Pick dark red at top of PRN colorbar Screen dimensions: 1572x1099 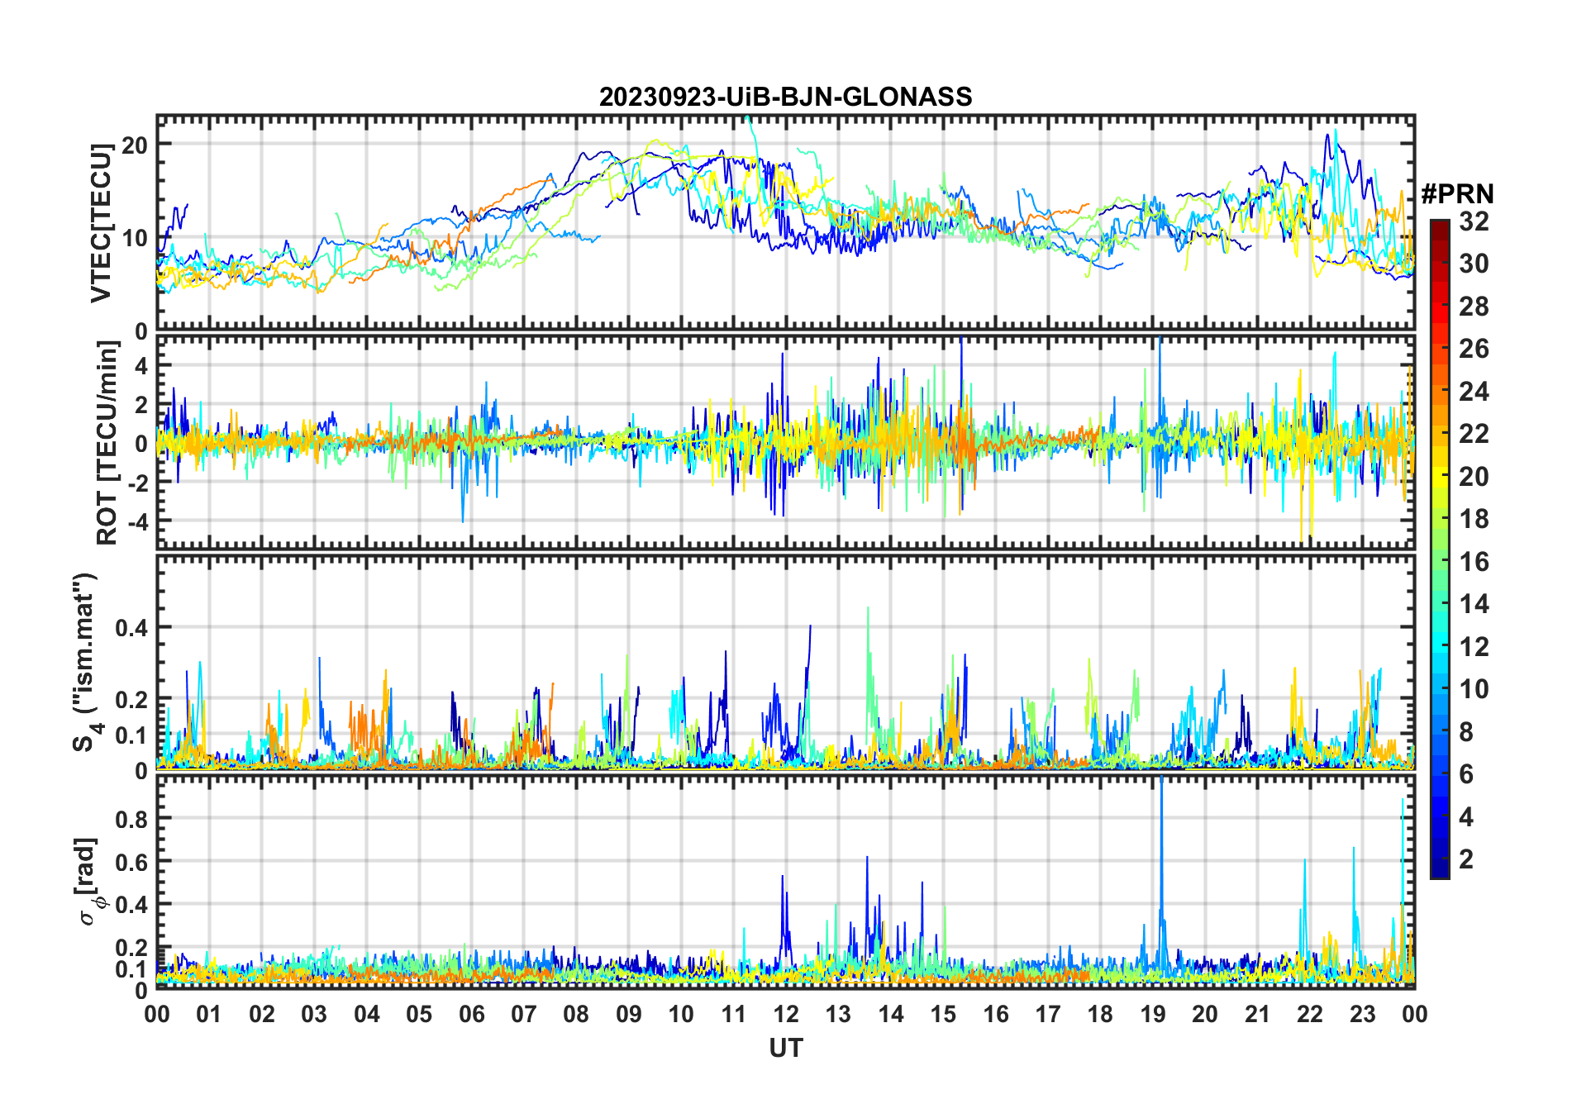[x=1440, y=227]
